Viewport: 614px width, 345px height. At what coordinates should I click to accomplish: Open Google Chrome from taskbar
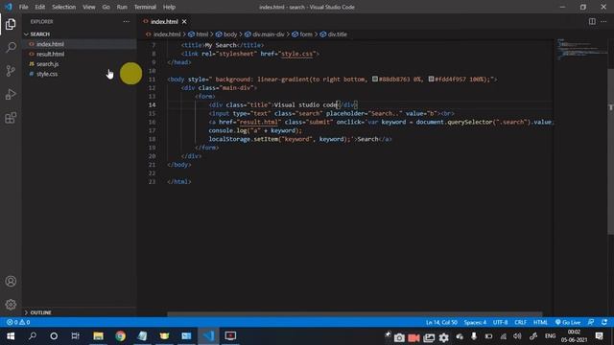(x=120, y=336)
